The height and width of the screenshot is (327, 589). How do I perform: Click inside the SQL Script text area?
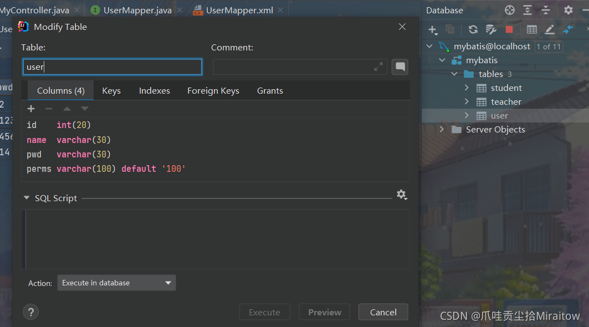(x=217, y=239)
